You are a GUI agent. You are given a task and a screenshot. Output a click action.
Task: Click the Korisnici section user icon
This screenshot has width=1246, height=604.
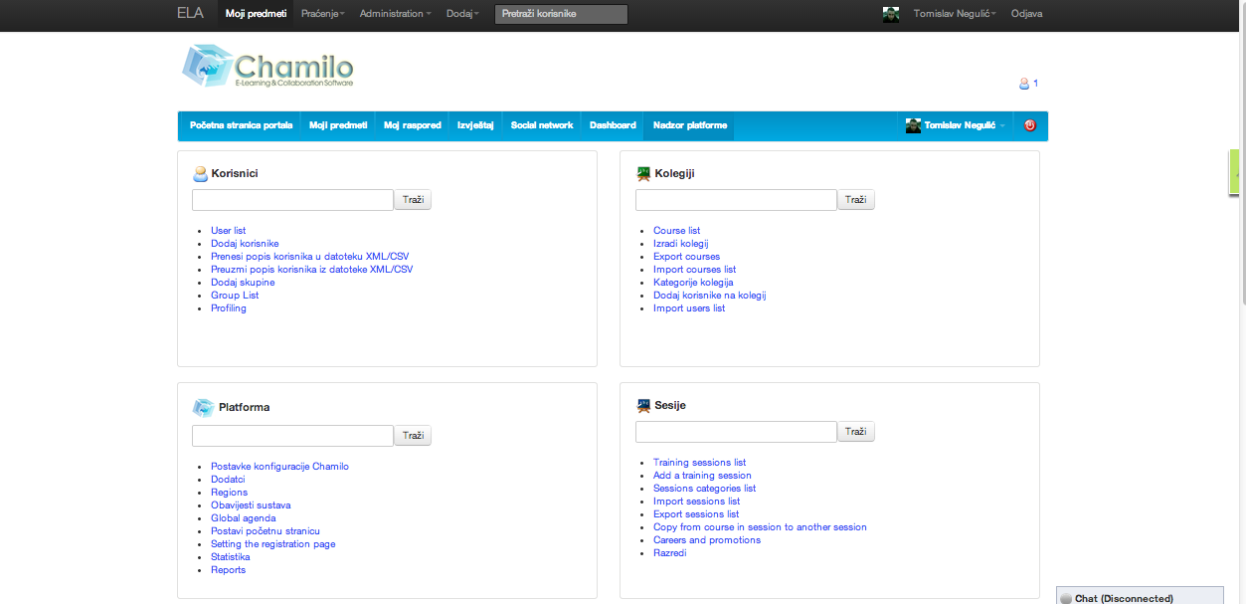pos(200,174)
